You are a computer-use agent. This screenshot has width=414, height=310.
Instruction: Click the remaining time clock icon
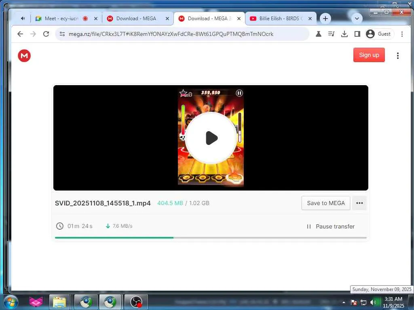point(60,226)
